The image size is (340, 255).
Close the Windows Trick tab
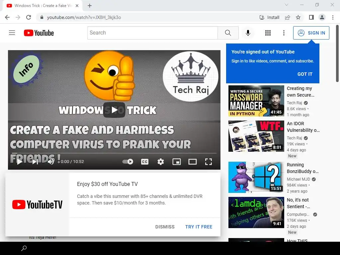[x=77, y=6]
